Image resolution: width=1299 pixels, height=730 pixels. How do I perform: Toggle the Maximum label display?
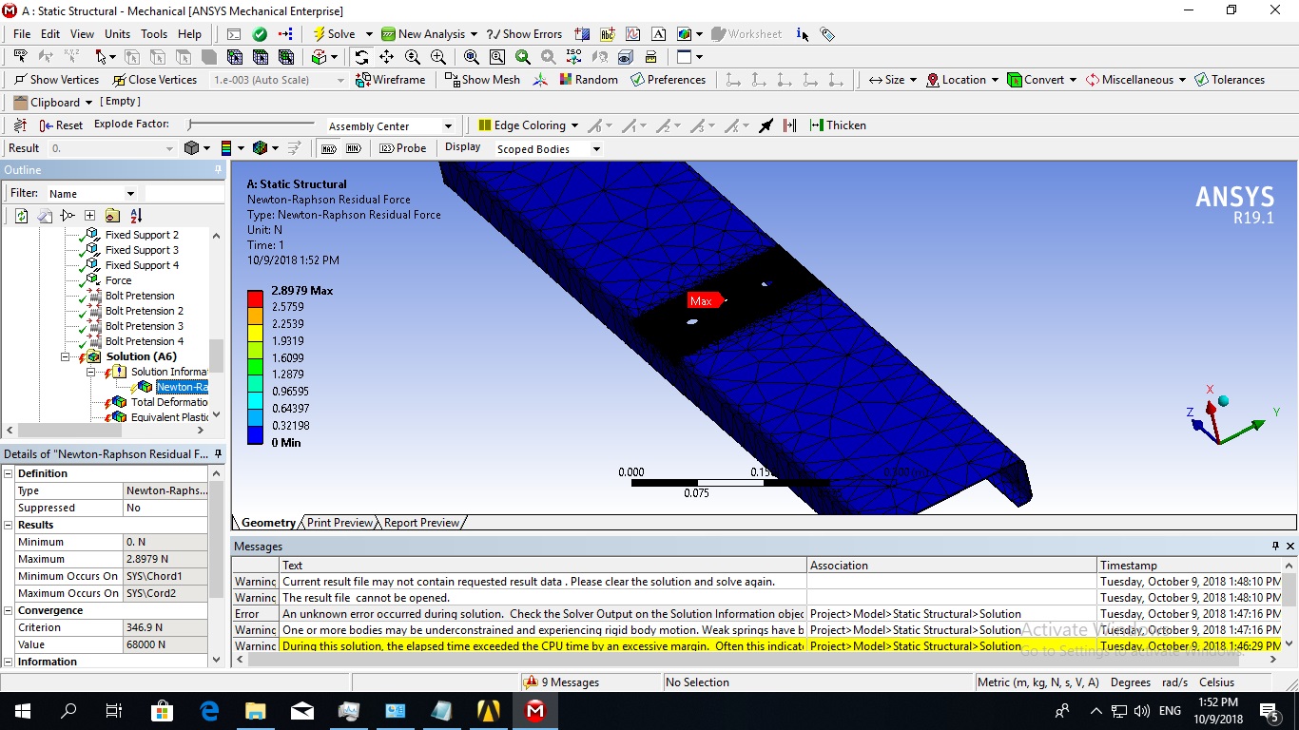pos(328,148)
